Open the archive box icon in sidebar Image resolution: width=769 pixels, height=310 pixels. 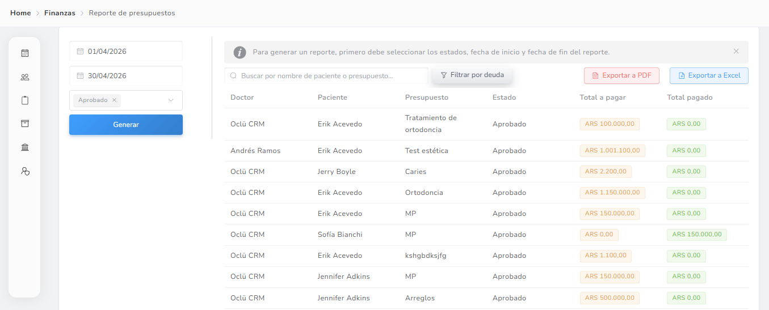pyautogui.click(x=24, y=124)
